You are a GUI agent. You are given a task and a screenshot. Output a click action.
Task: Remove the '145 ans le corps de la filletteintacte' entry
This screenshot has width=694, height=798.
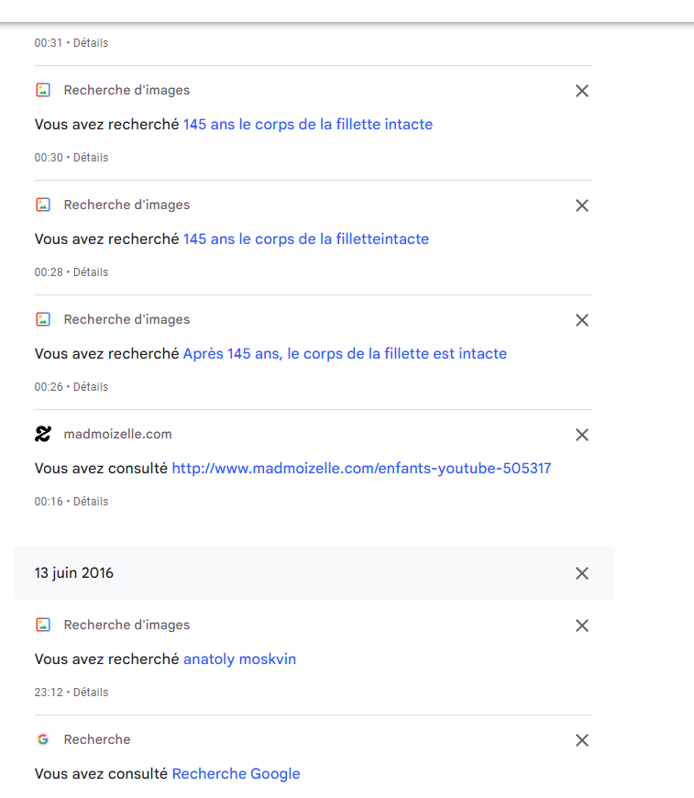tap(581, 205)
